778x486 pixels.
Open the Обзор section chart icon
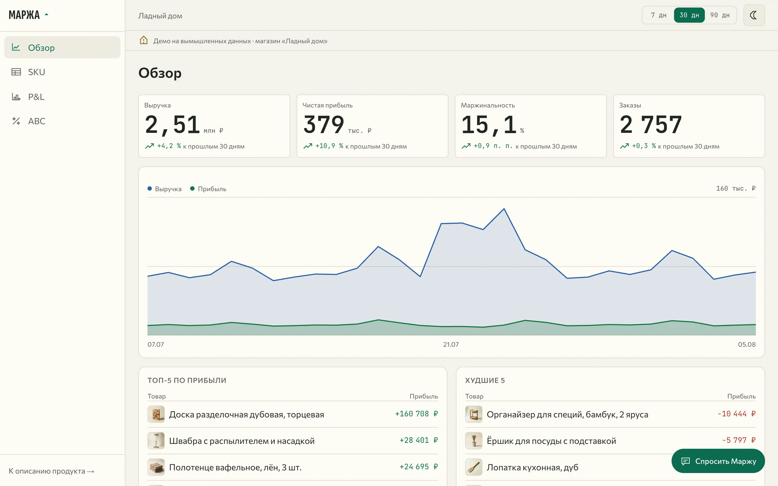click(x=16, y=47)
